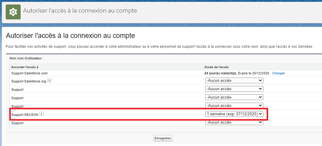Image resolution: width=322 pixels, height=146 pixels.
Task: Click the info icon beside Support Salesforce.org
Action: (x=49, y=80)
